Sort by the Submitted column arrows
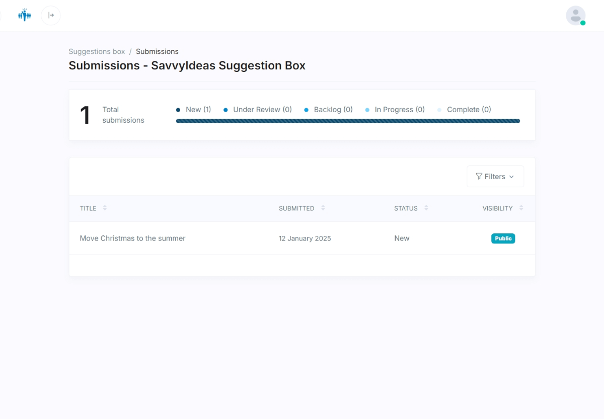 click(323, 208)
